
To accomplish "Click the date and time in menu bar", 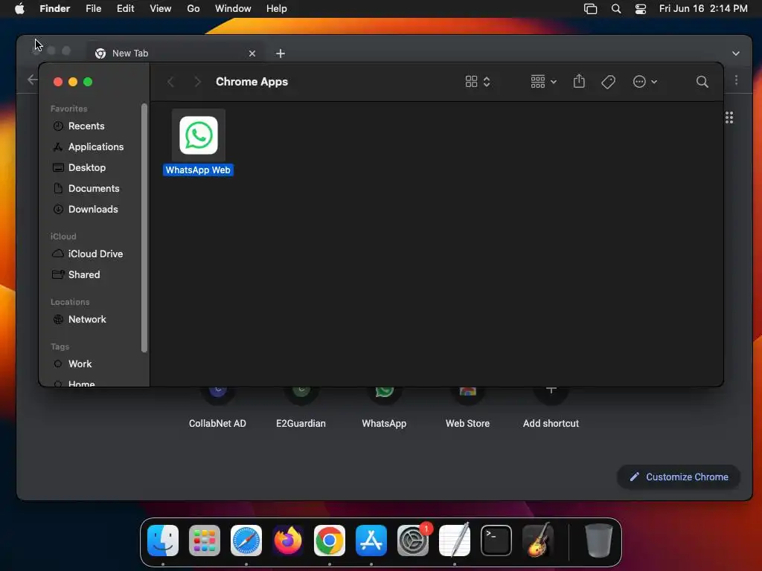I will [703, 9].
